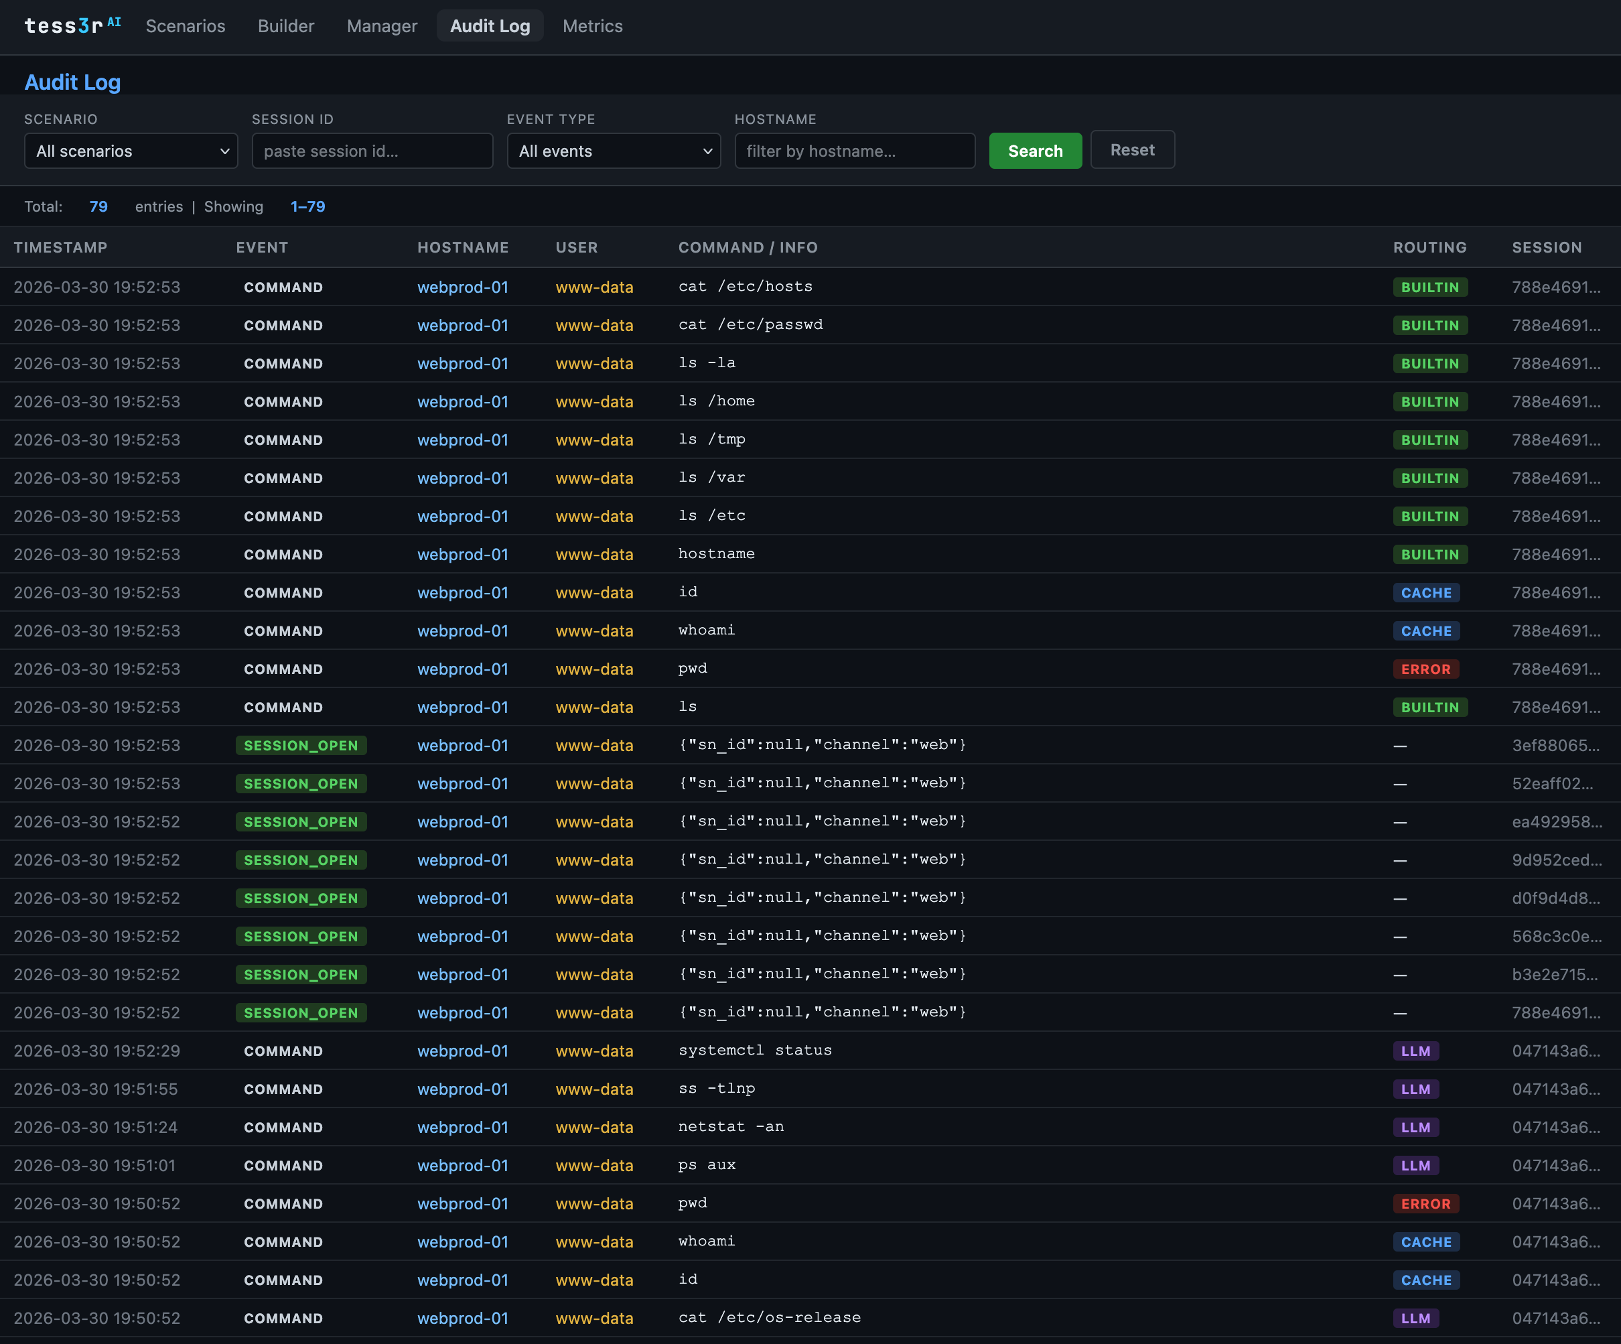Click the 'ss -tlnp' command text
The width and height of the screenshot is (1621, 1344).
point(716,1089)
